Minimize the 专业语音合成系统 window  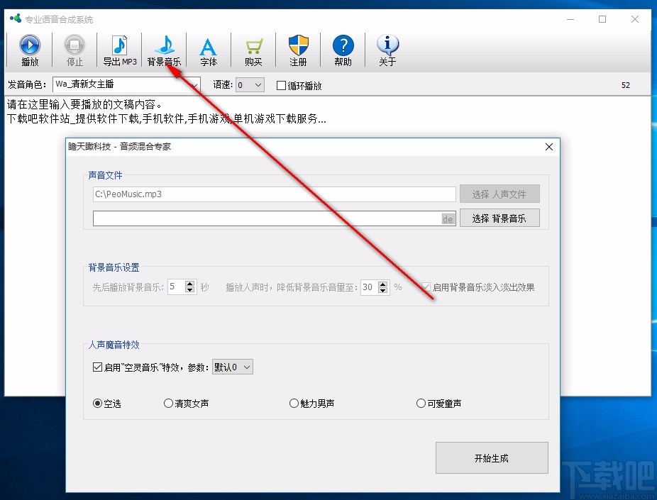tap(570, 19)
